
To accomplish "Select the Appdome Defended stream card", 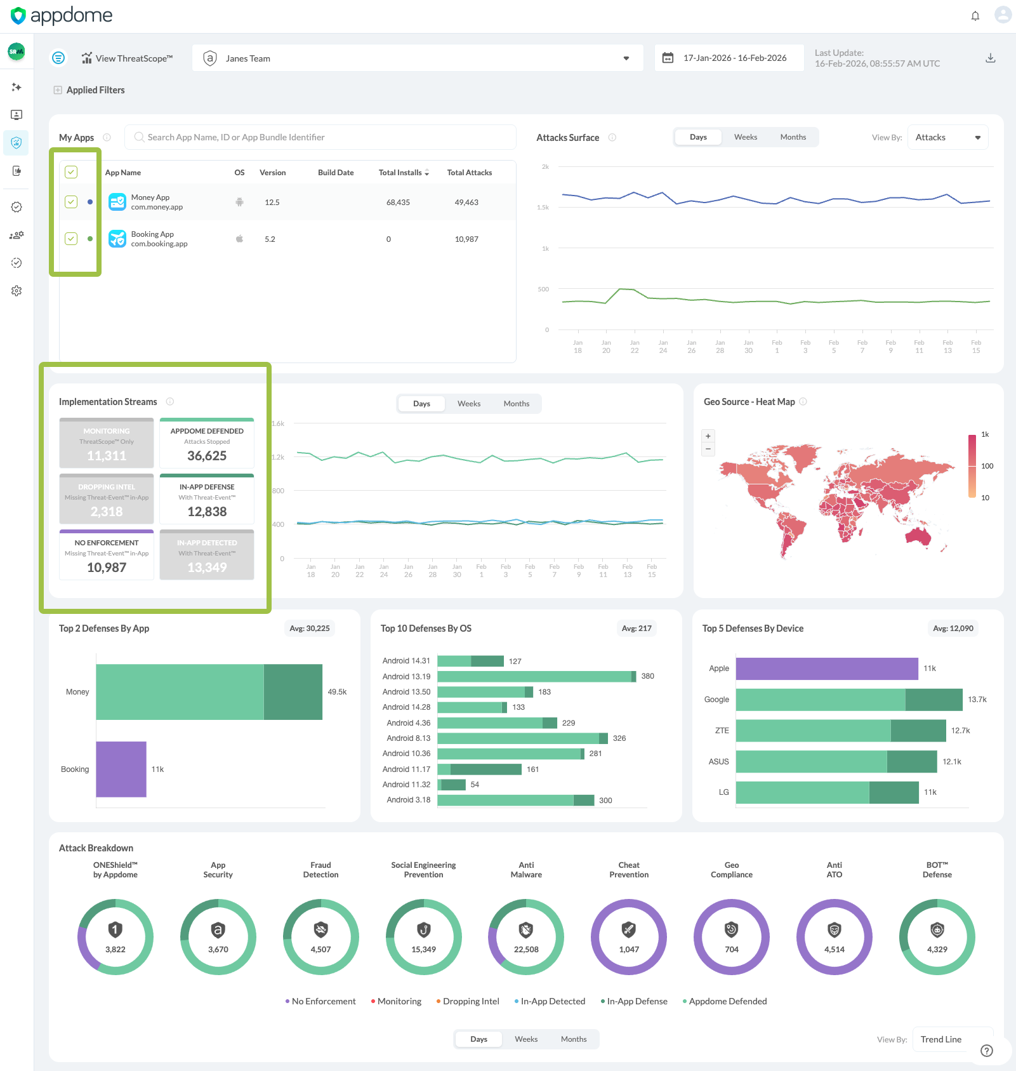I will point(207,443).
